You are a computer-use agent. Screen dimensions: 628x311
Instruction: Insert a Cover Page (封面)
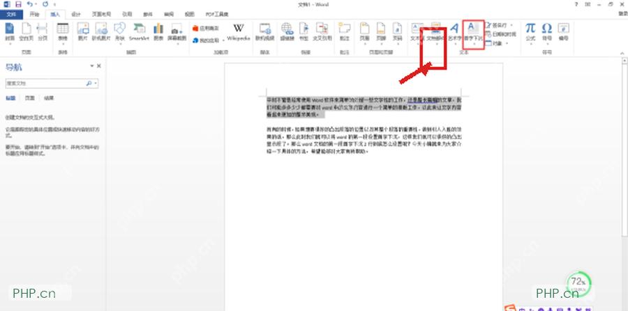[9, 32]
